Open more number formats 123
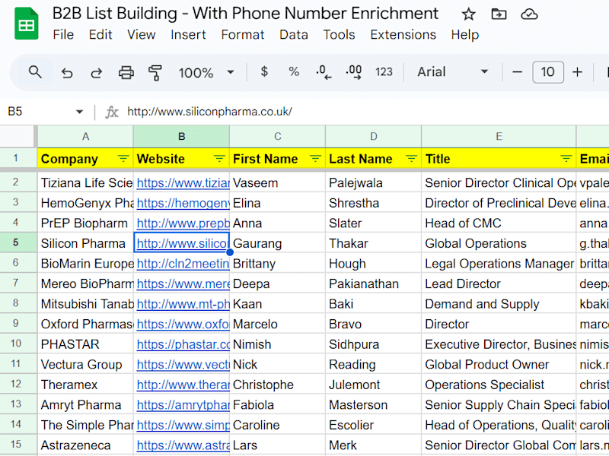 pos(384,72)
